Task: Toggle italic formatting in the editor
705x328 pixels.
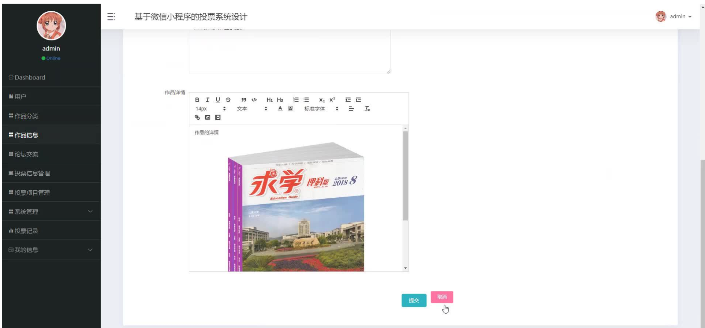Action: click(x=208, y=100)
